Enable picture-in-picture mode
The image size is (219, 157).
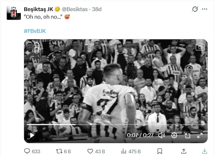click(187, 135)
